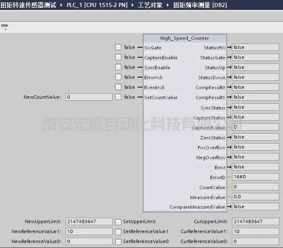Click the monitor-all glasses icon in toolbar

4,27
